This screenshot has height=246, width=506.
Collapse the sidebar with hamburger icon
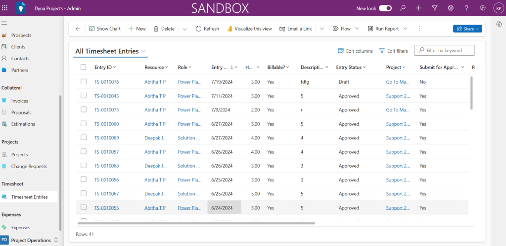click(x=4, y=23)
